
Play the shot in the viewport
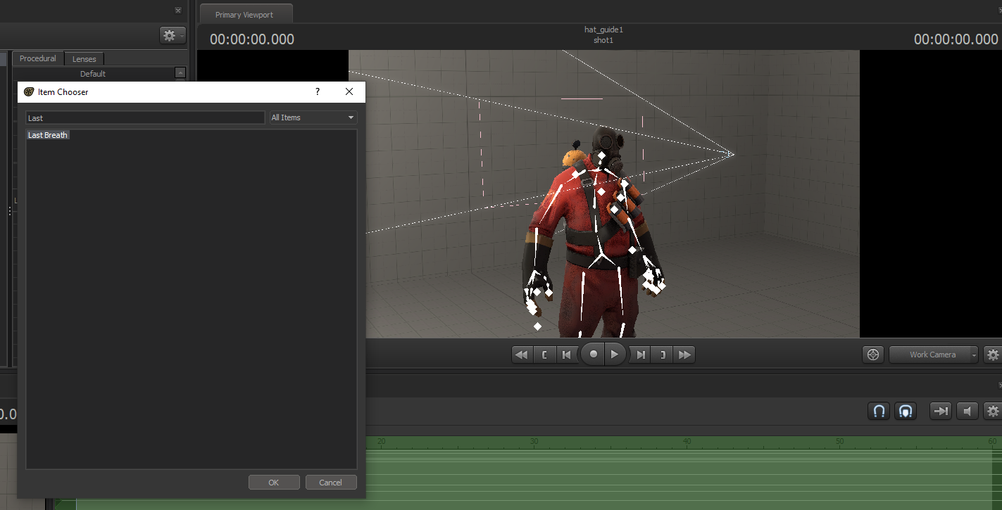coord(615,355)
